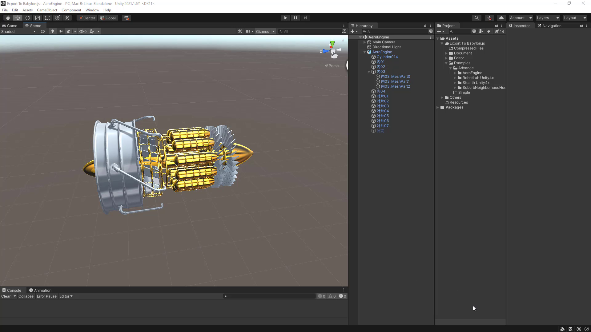This screenshot has height=332, width=591.
Task: Toggle pivot Center mode
Action: pyautogui.click(x=87, y=18)
